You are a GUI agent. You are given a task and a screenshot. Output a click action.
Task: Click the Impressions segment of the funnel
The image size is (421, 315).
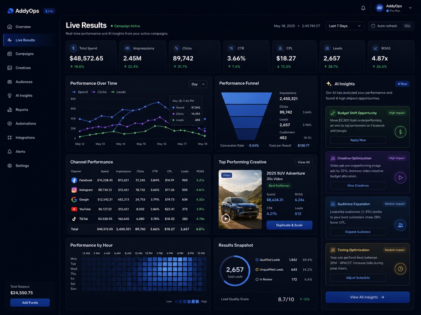pos(246,98)
